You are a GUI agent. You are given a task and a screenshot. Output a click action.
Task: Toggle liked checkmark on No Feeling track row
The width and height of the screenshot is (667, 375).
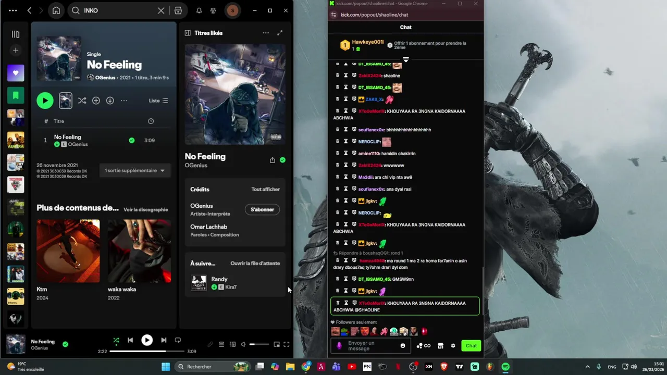pos(131,140)
